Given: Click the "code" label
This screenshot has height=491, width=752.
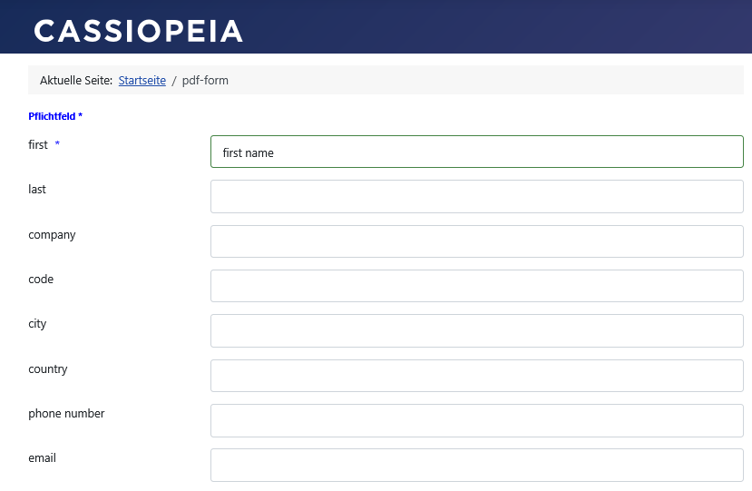Looking at the screenshot, I should 41,279.
